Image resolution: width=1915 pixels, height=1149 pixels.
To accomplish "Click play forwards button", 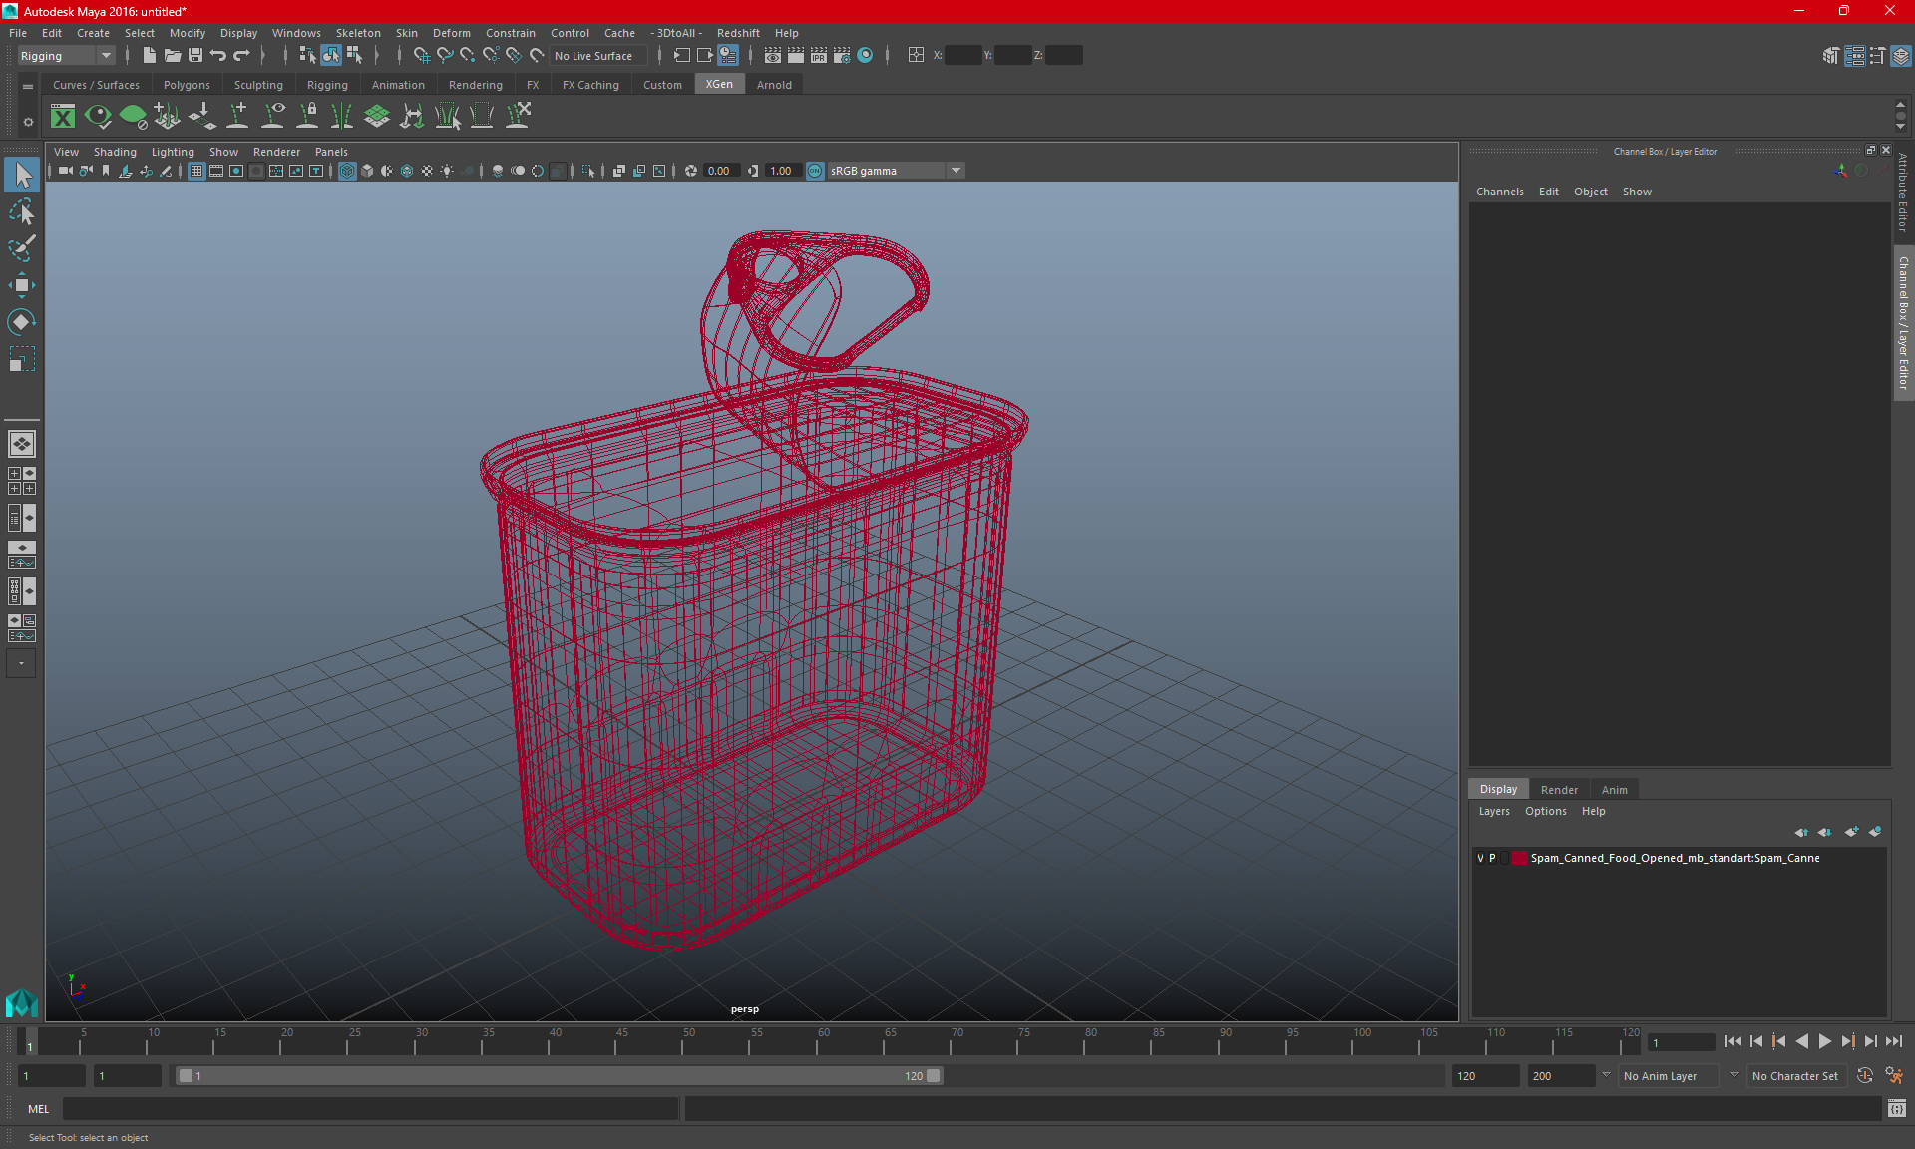I will 1824,1041.
